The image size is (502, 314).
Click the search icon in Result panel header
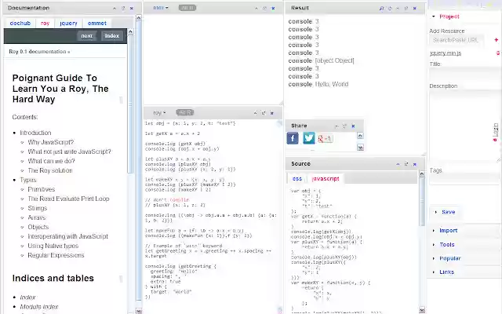click(382, 9)
